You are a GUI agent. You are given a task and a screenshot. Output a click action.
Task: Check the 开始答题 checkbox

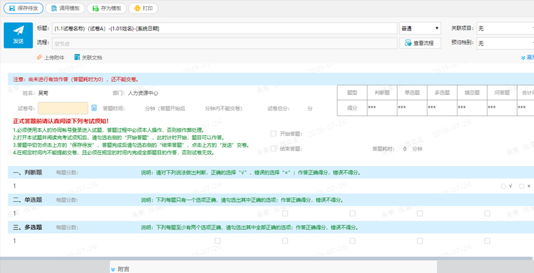coord(274,134)
